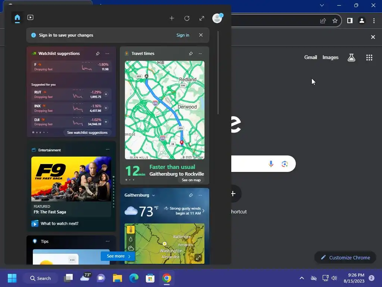Open Travel times more options menu
The width and height of the screenshot is (382, 287).
click(x=200, y=53)
